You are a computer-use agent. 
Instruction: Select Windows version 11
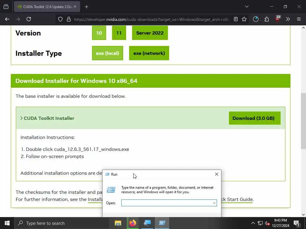(119, 33)
